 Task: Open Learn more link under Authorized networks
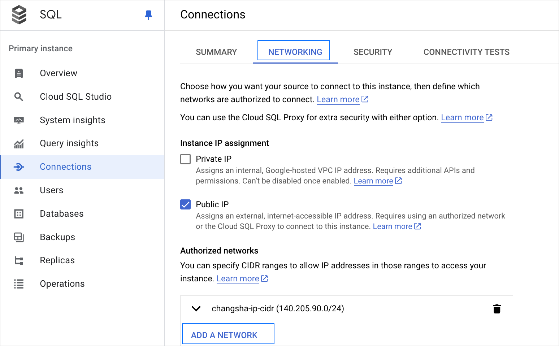coord(238,279)
